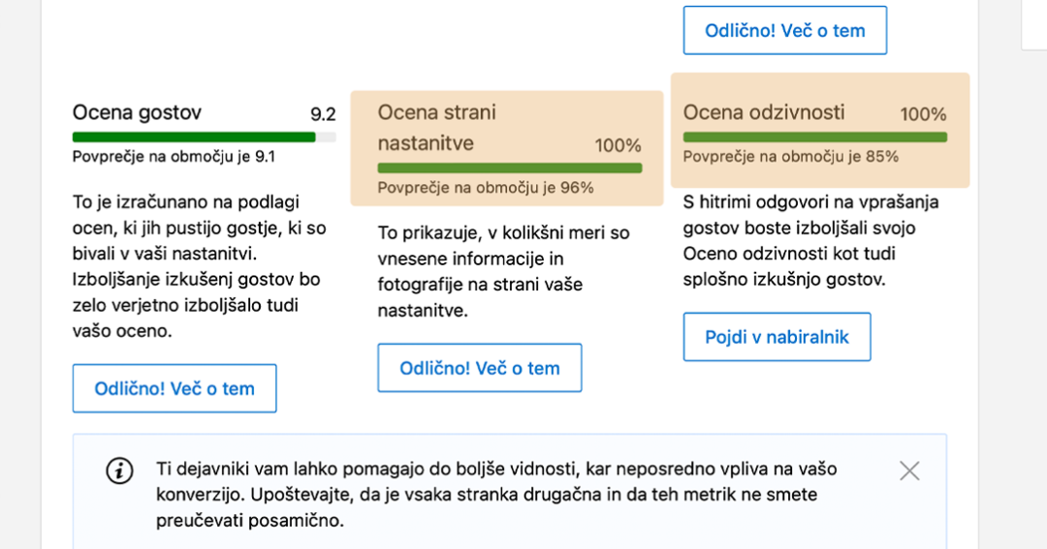Dismiss the visibility factors notice banner
This screenshot has height=549, width=1047.
(909, 471)
